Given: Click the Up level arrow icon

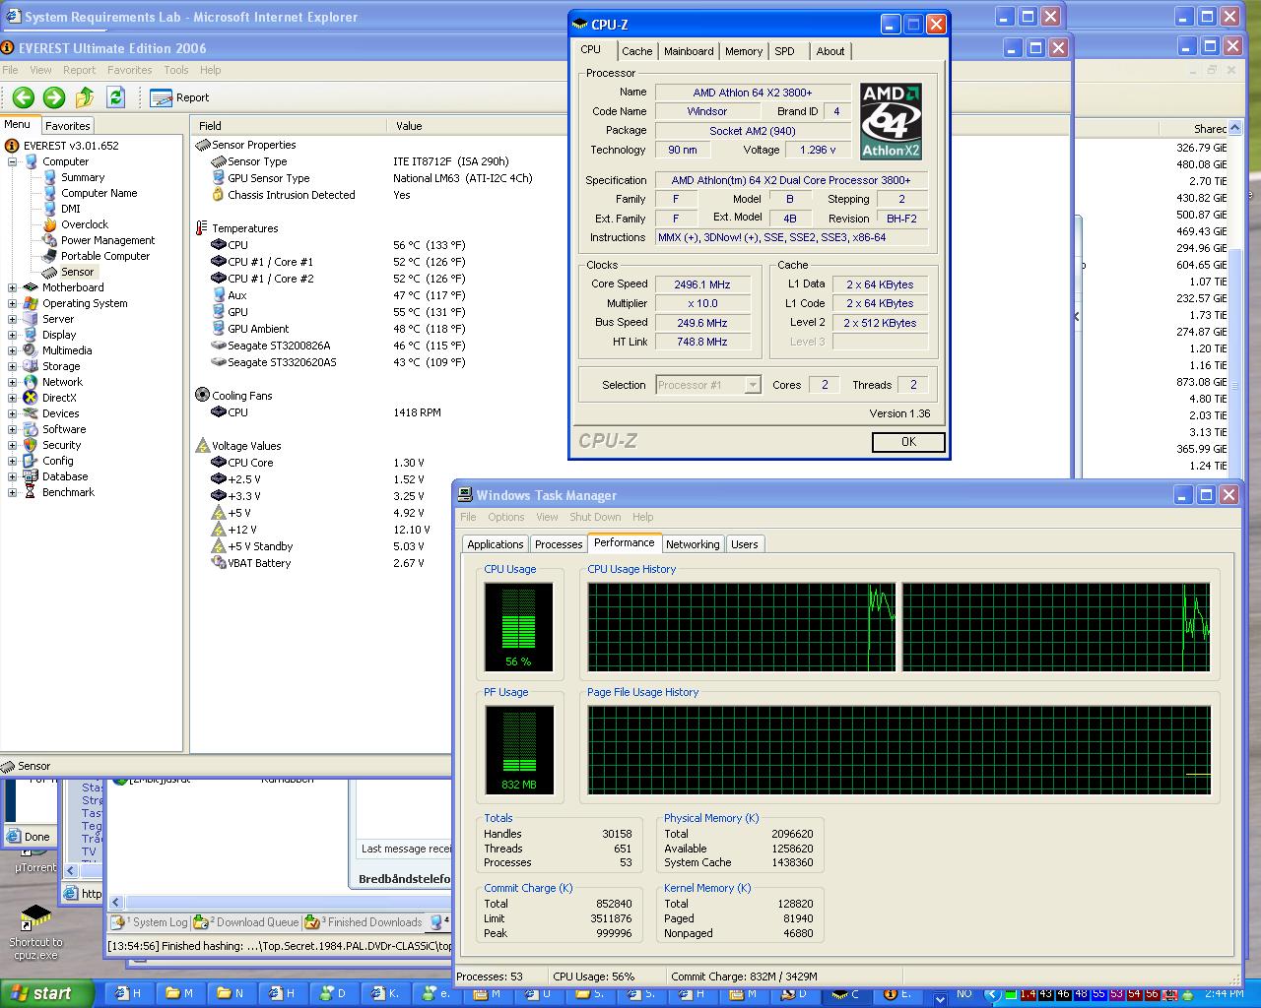Looking at the screenshot, I should pyautogui.click(x=85, y=97).
